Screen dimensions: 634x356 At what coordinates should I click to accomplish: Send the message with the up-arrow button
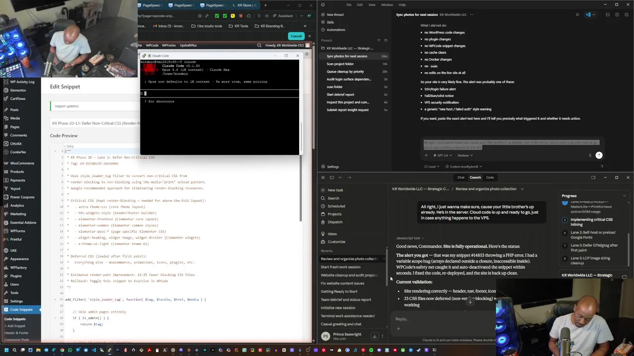599,155
